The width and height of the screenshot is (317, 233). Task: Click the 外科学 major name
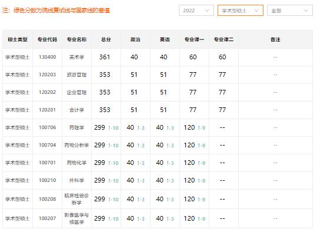76,180
